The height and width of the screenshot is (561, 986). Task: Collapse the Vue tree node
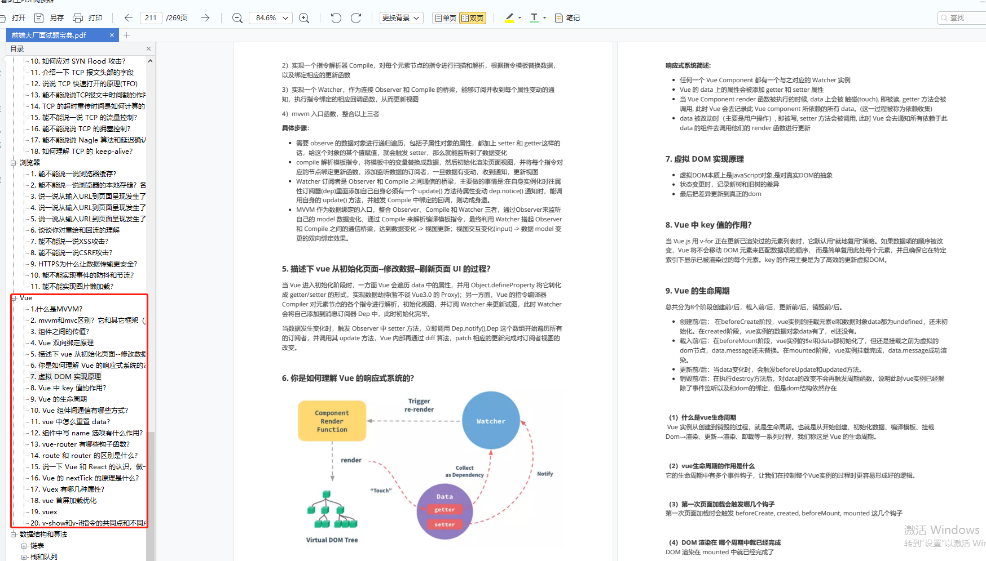(x=14, y=298)
